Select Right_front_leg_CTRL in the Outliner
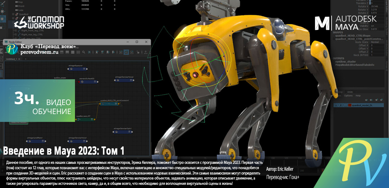The height and width of the screenshot is (188, 389). point(32,30)
